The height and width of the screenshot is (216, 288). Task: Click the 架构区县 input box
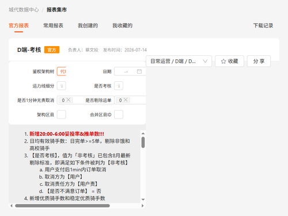pos(62,115)
